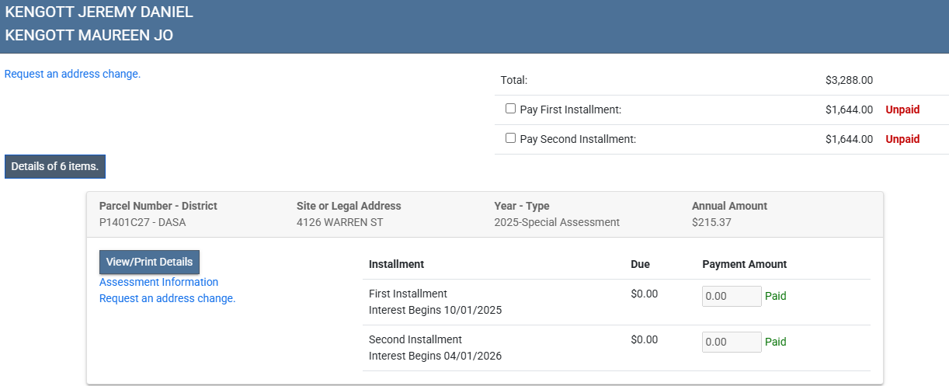
Task: Select the $215.37 annual amount
Action: click(x=711, y=223)
